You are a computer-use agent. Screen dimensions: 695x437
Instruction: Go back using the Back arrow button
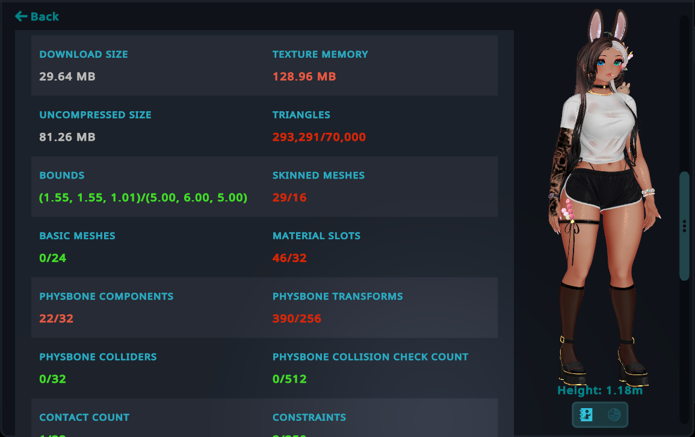pyautogui.click(x=37, y=16)
